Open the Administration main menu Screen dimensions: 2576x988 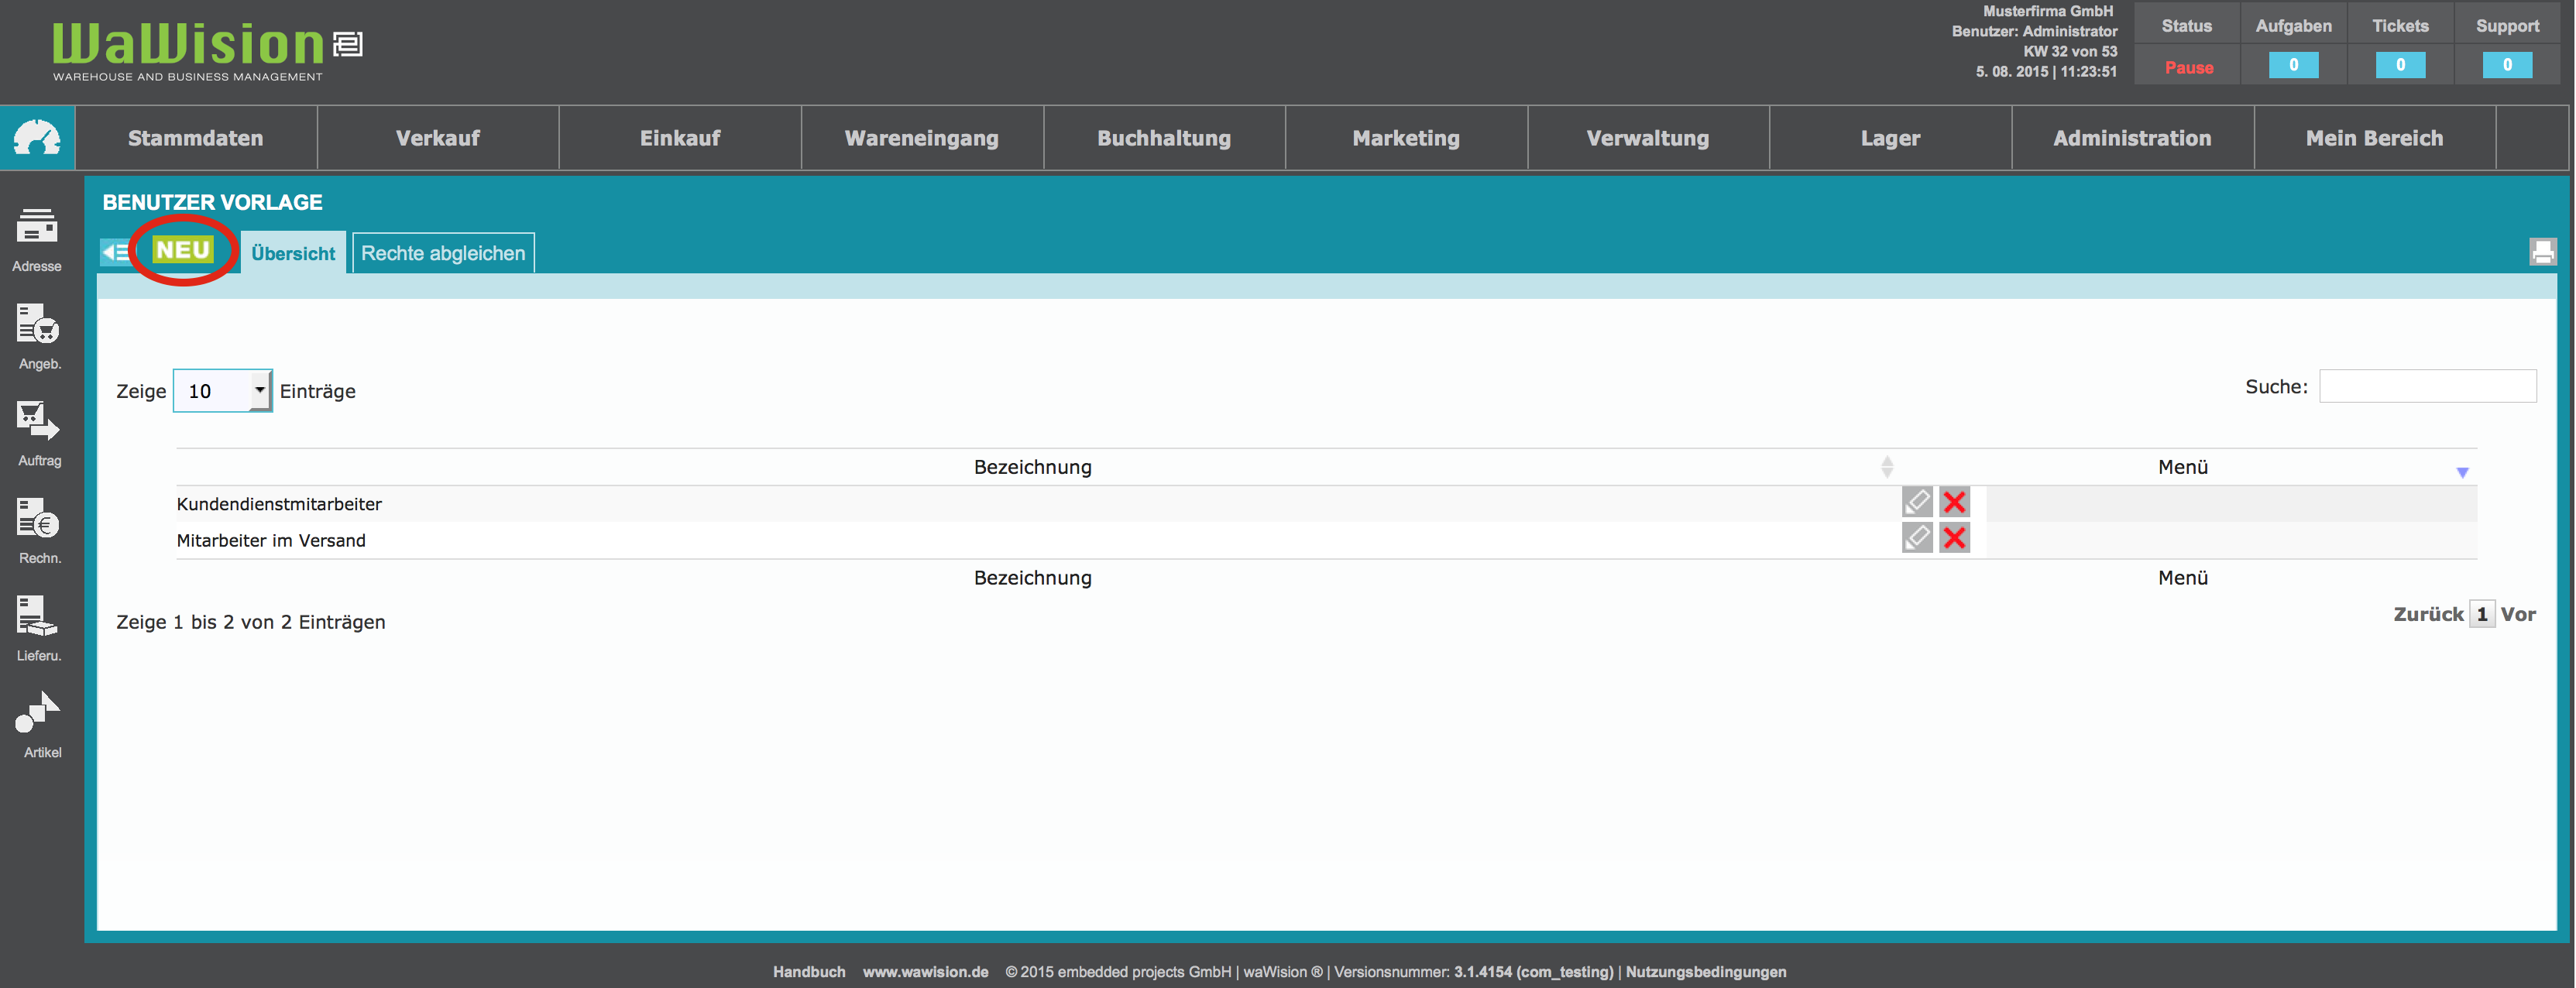coord(2132,138)
